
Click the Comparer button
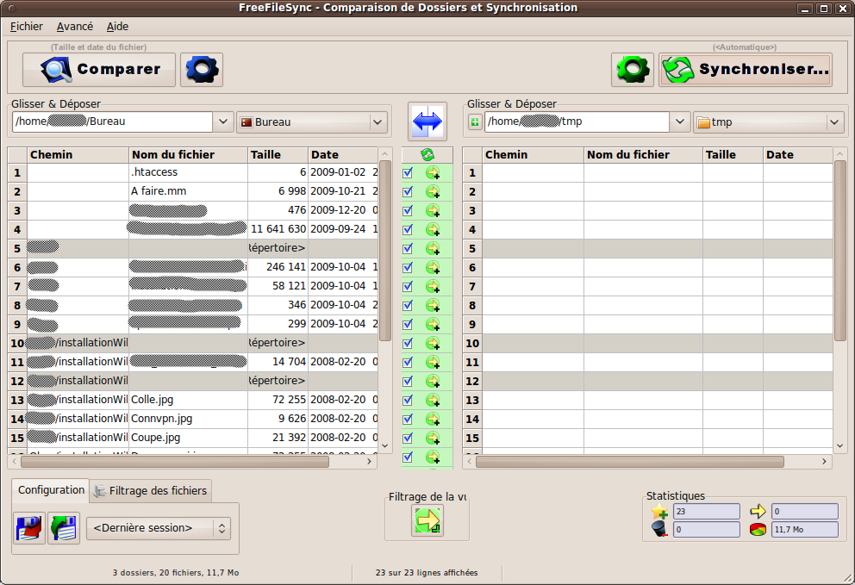coord(99,69)
